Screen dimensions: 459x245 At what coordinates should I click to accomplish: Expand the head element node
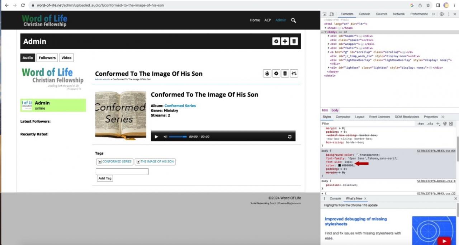click(326, 28)
